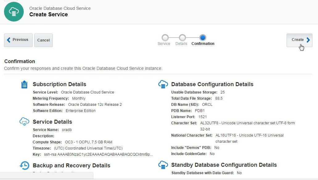Click the Confirmation section heading
The width and height of the screenshot is (318, 180).
tap(20, 61)
